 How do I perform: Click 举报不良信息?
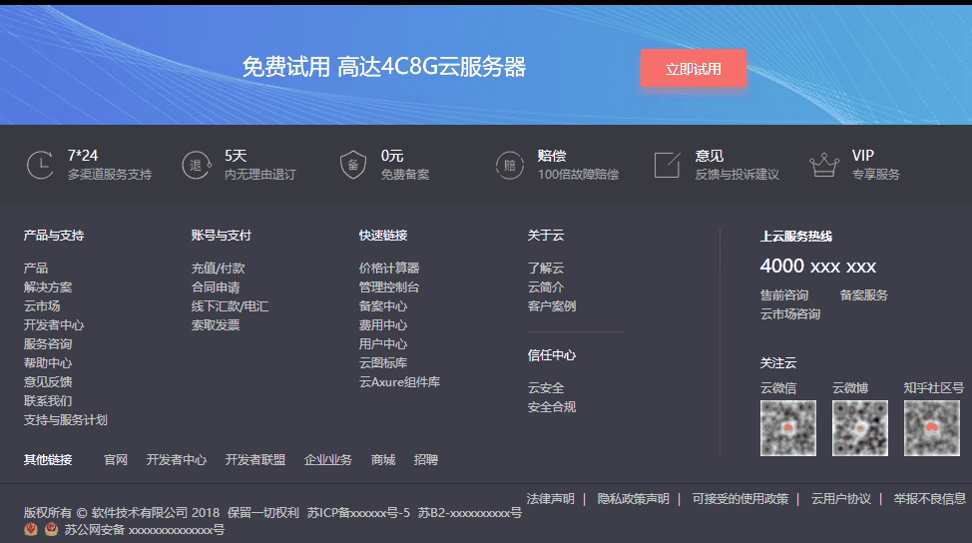930,498
